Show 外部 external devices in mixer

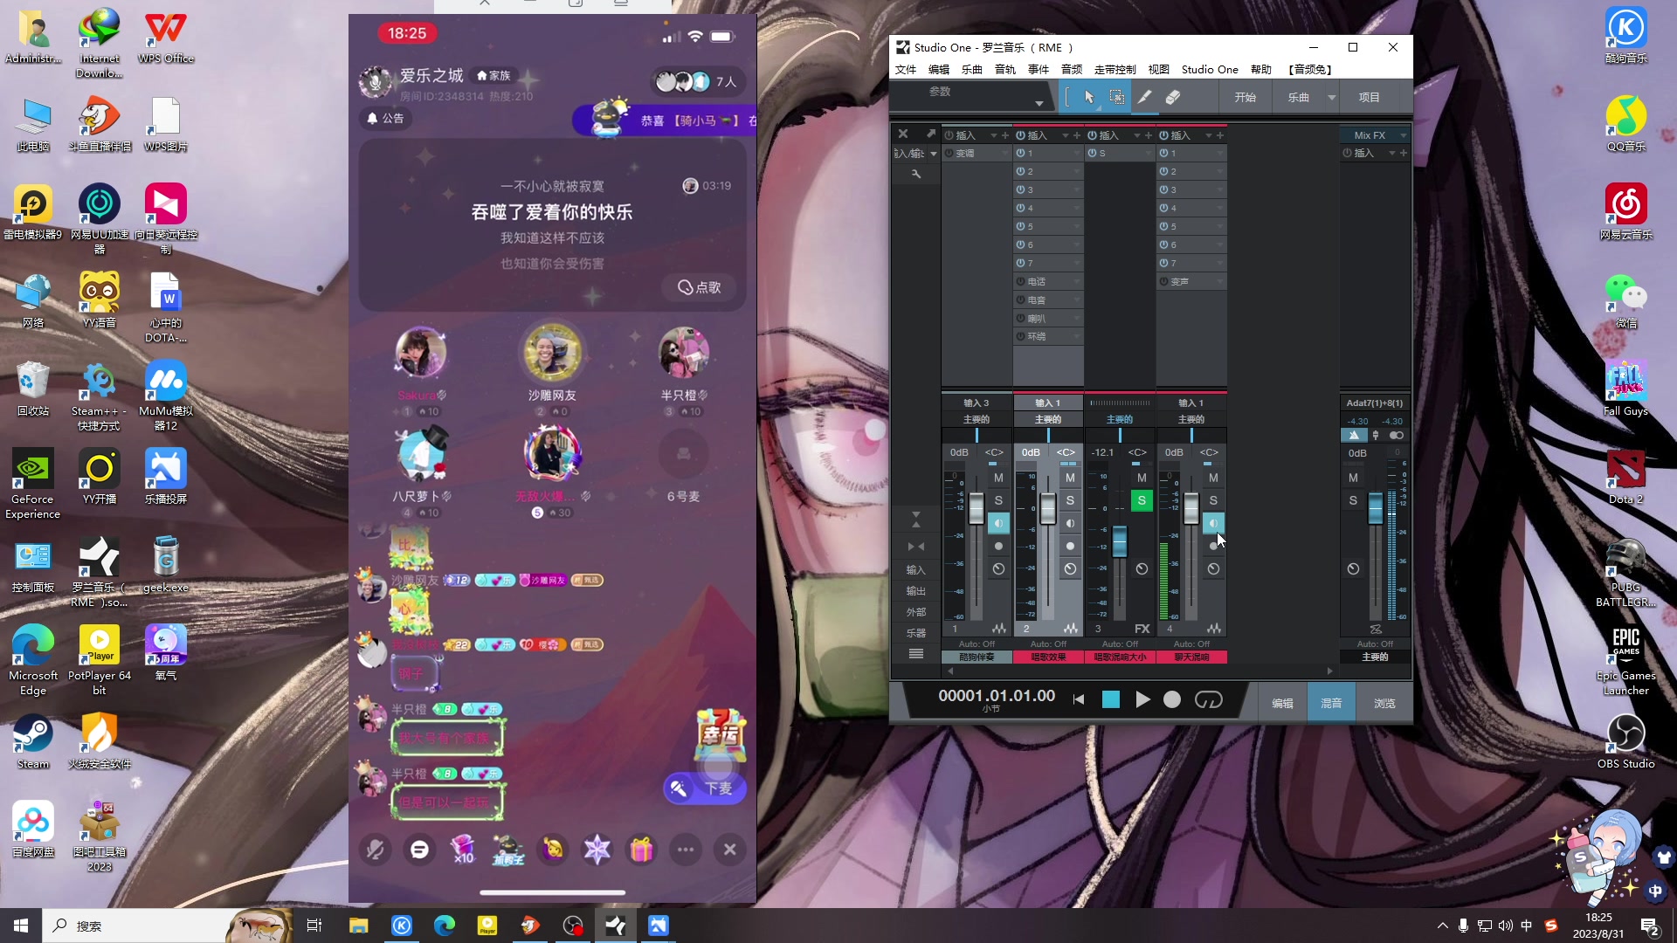coord(915,612)
